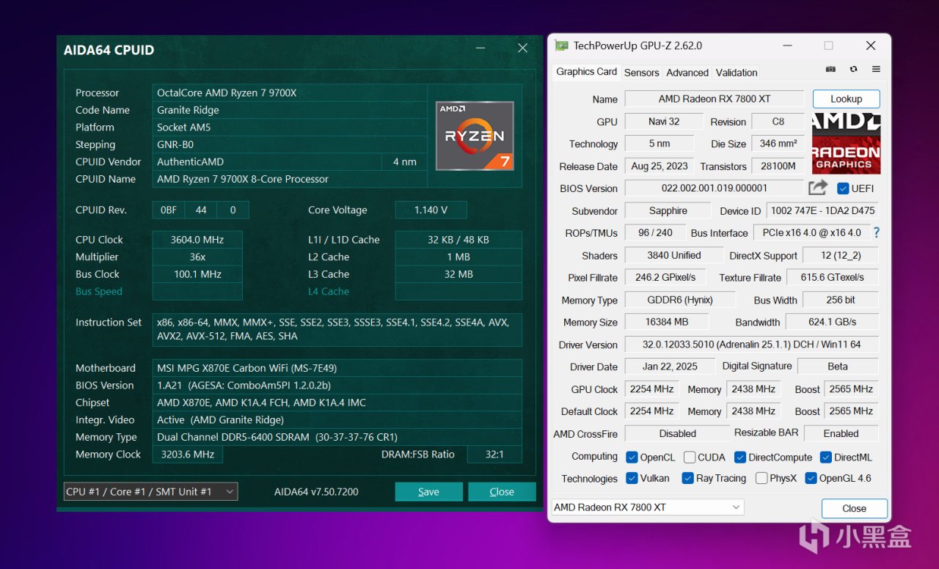The image size is (939, 569).
Task: Toggle the Vulkan checkbox
Action: point(632,478)
